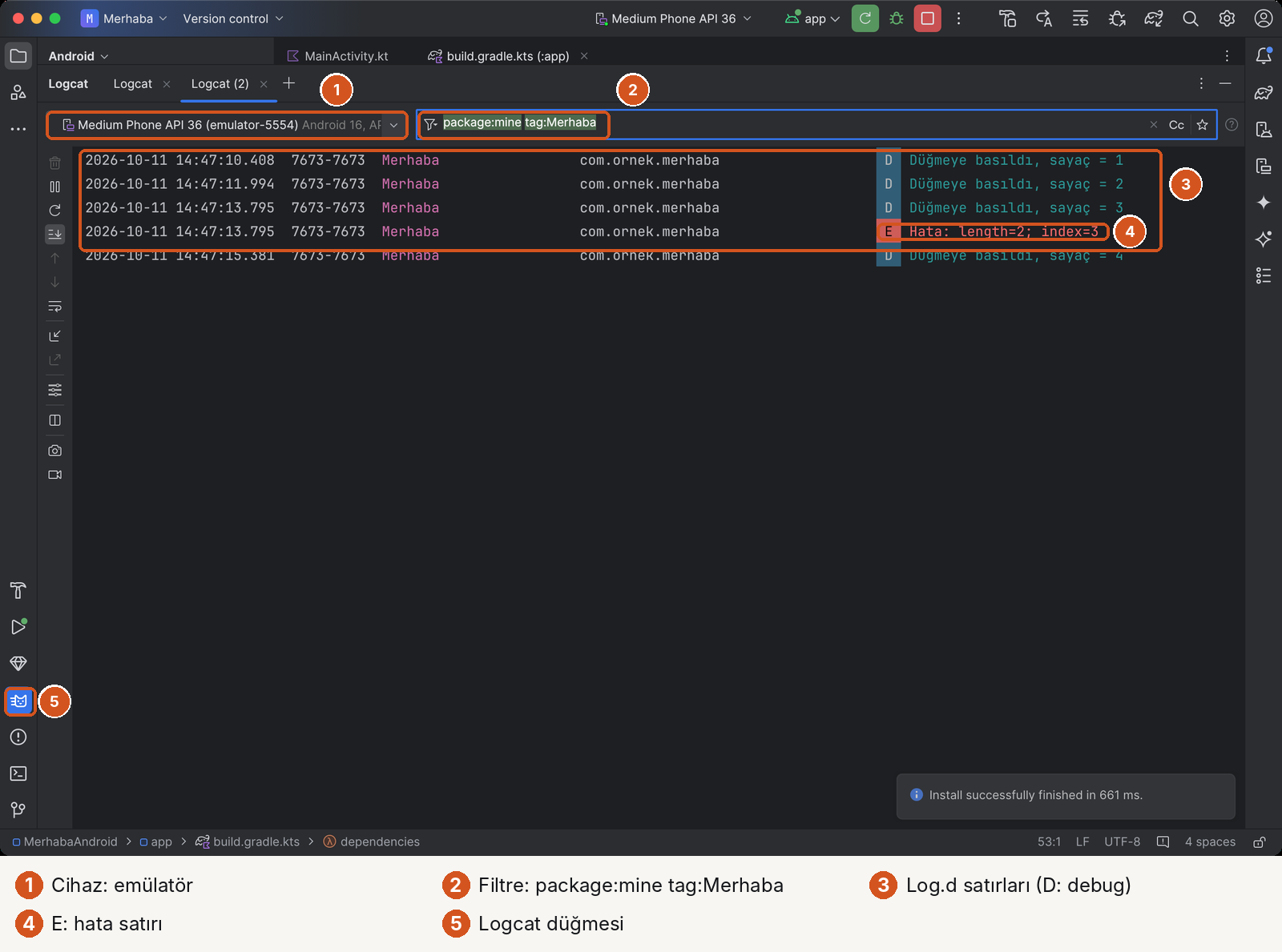The image size is (1282, 952).
Task: Take a screenshot with the camera icon
Action: (54, 451)
